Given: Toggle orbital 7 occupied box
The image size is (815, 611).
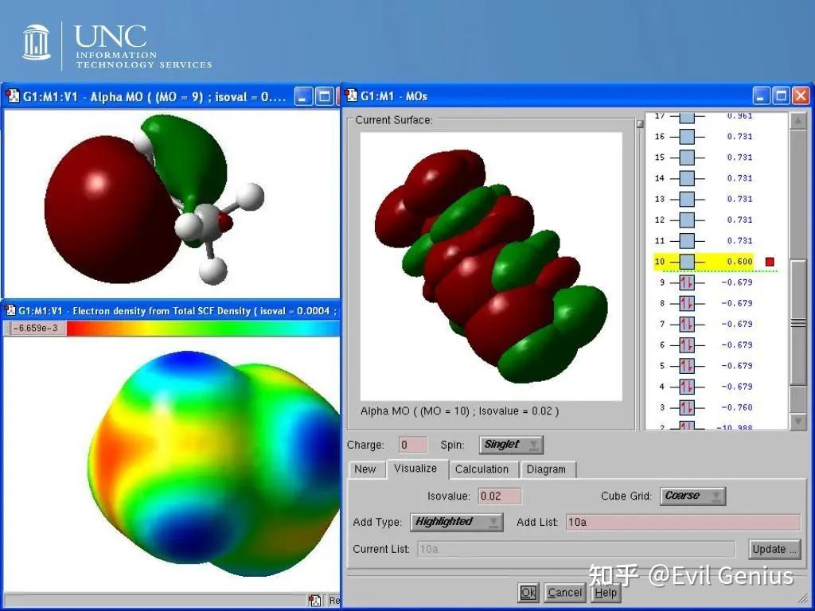Looking at the screenshot, I should pos(687,325).
